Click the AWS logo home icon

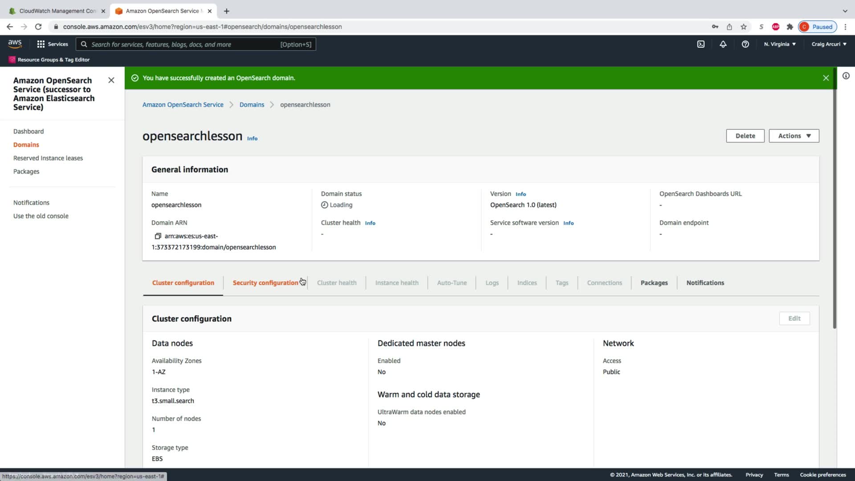pos(15,44)
